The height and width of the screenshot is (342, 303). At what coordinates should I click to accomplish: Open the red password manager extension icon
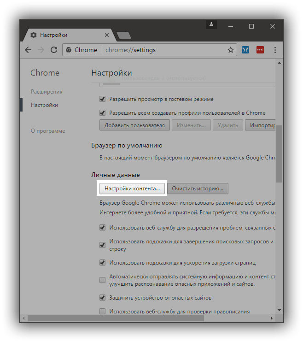coord(260,50)
